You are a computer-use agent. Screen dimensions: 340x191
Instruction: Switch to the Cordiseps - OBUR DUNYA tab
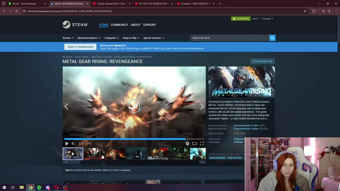coord(196,4)
